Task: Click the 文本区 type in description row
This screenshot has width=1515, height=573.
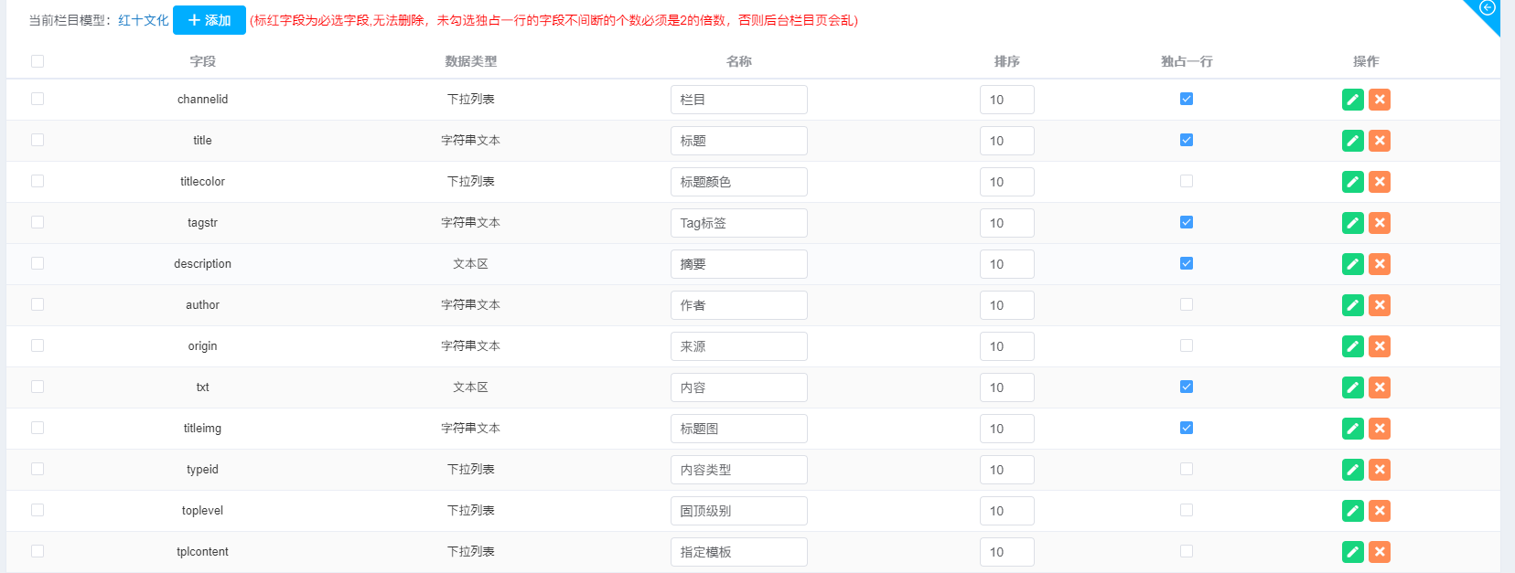Action: click(471, 263)
